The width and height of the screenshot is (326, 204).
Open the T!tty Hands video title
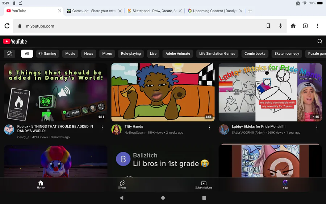[134, 126]
